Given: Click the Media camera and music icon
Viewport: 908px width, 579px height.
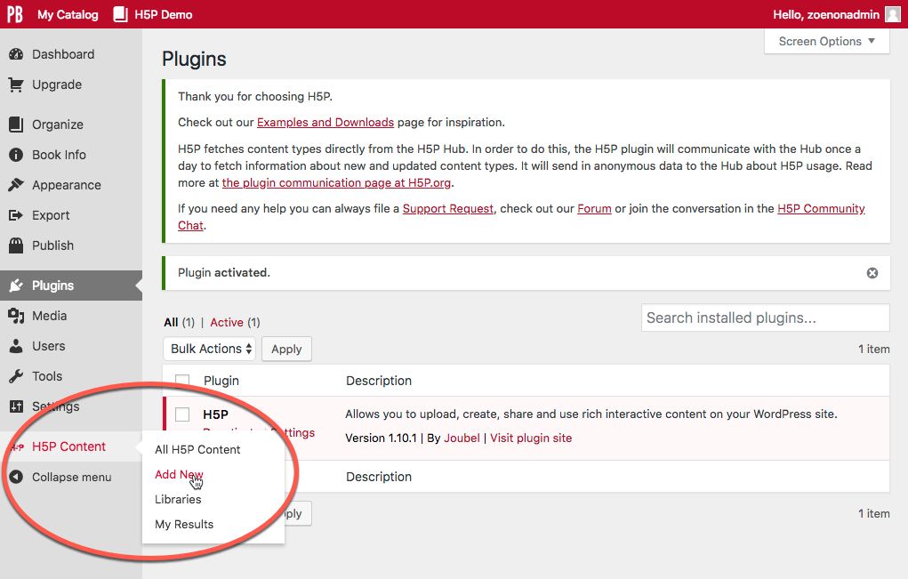Looking at the screenshot, I should (x=16, y=316).
